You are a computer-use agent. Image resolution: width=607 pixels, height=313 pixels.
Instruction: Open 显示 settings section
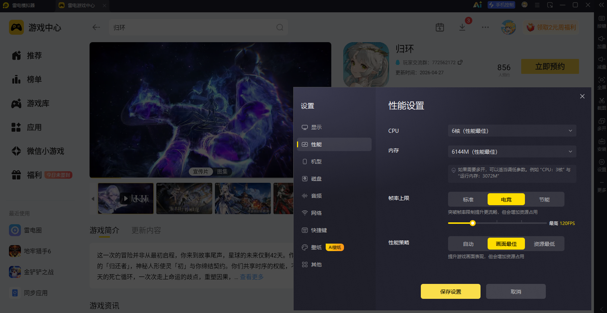[x=334, y=127]
